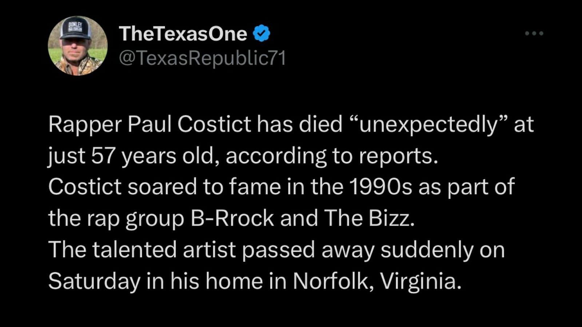Open the @TexasRepublic71 handle link
This screenshot has width=582, height=327.
tap(202, 58)
